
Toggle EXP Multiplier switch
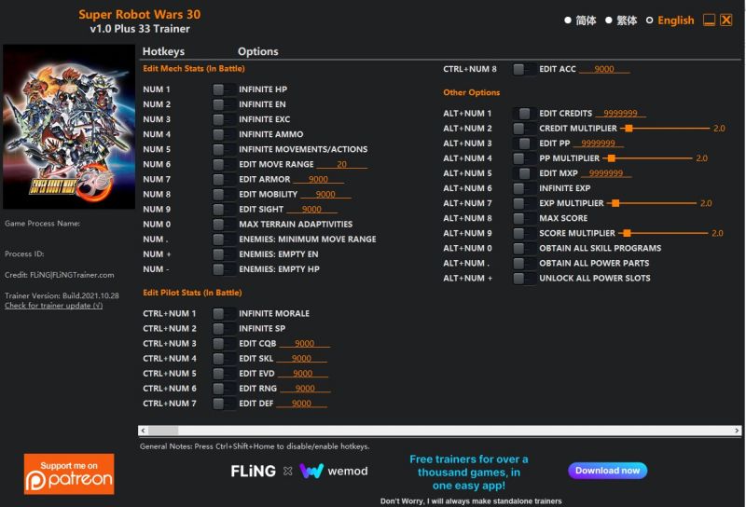(524, 203)
